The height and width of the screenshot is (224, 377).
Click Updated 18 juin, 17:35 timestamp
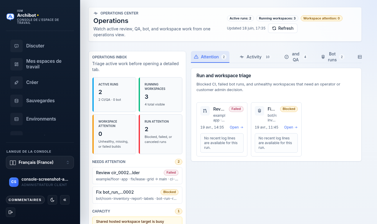tap(246, 28)
